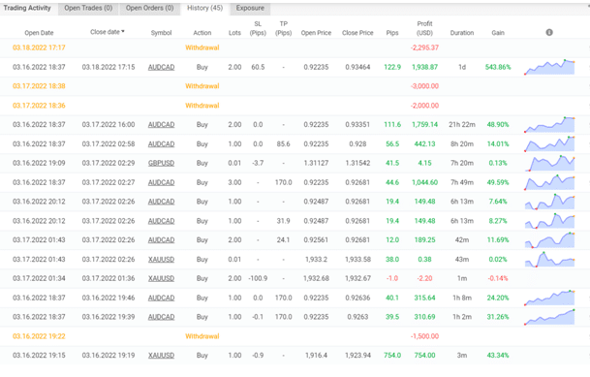Click the Close Price column header
Screen dimensions: 590x377
point(357,33)
